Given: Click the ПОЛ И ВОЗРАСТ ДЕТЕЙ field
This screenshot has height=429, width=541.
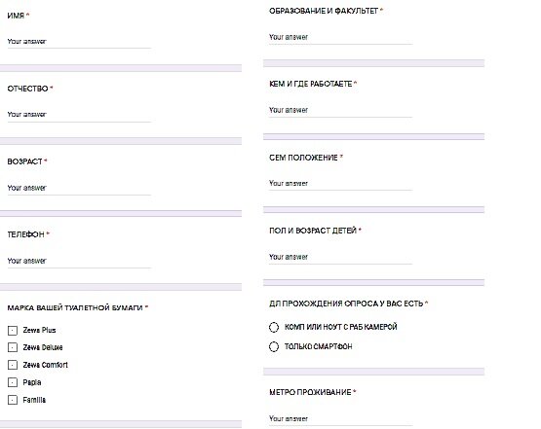Looking at the screenshot, I should coord(340,257).
